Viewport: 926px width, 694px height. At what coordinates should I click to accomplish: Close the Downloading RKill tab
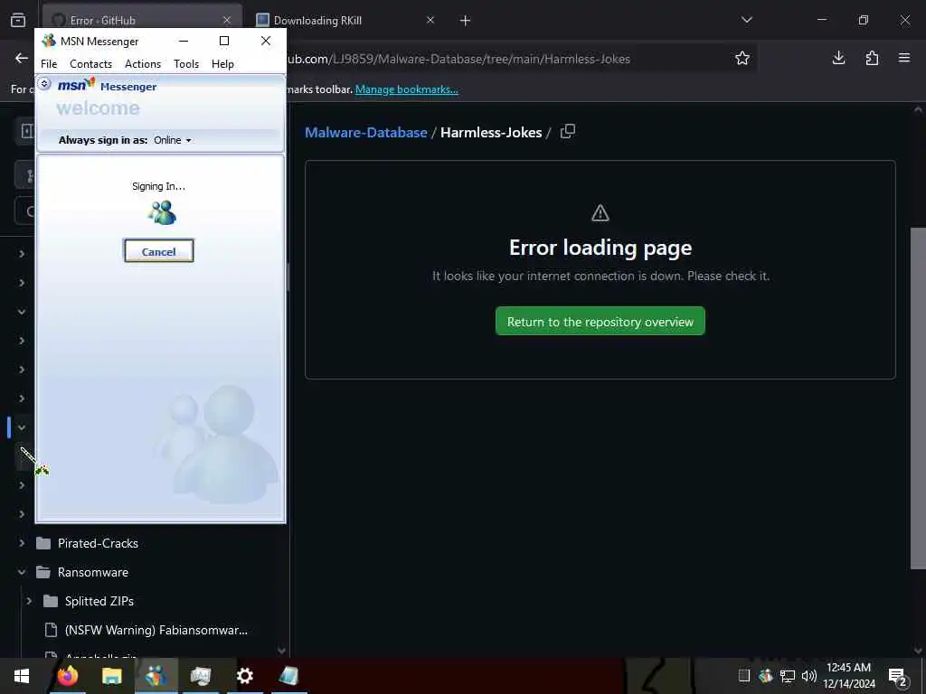[430, 20]
